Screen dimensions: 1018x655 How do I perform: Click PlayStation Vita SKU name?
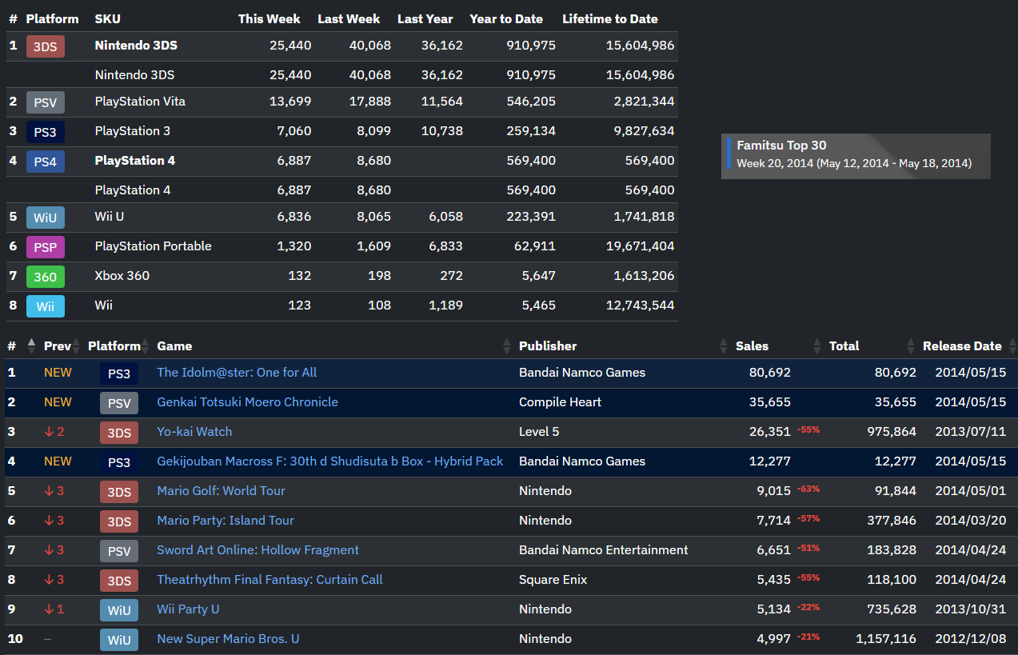click(x=140, y=102)
